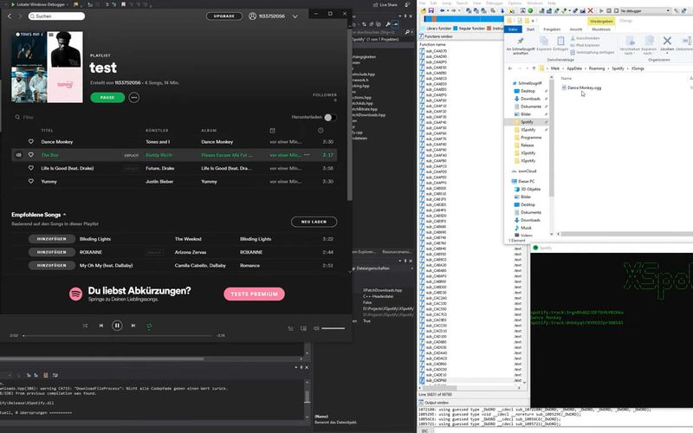The height and width of the screenshot is (433, 693).
Task: Click the NEU LADEN button
Action: coord(314,222)
